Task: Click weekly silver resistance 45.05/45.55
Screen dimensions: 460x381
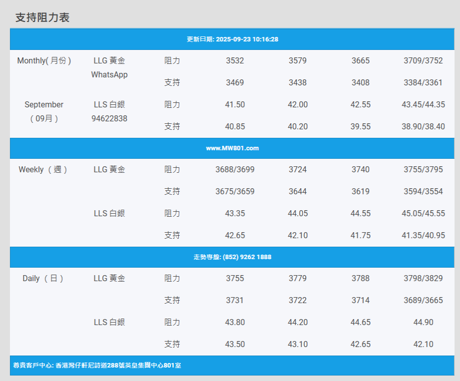Action: 423,213
